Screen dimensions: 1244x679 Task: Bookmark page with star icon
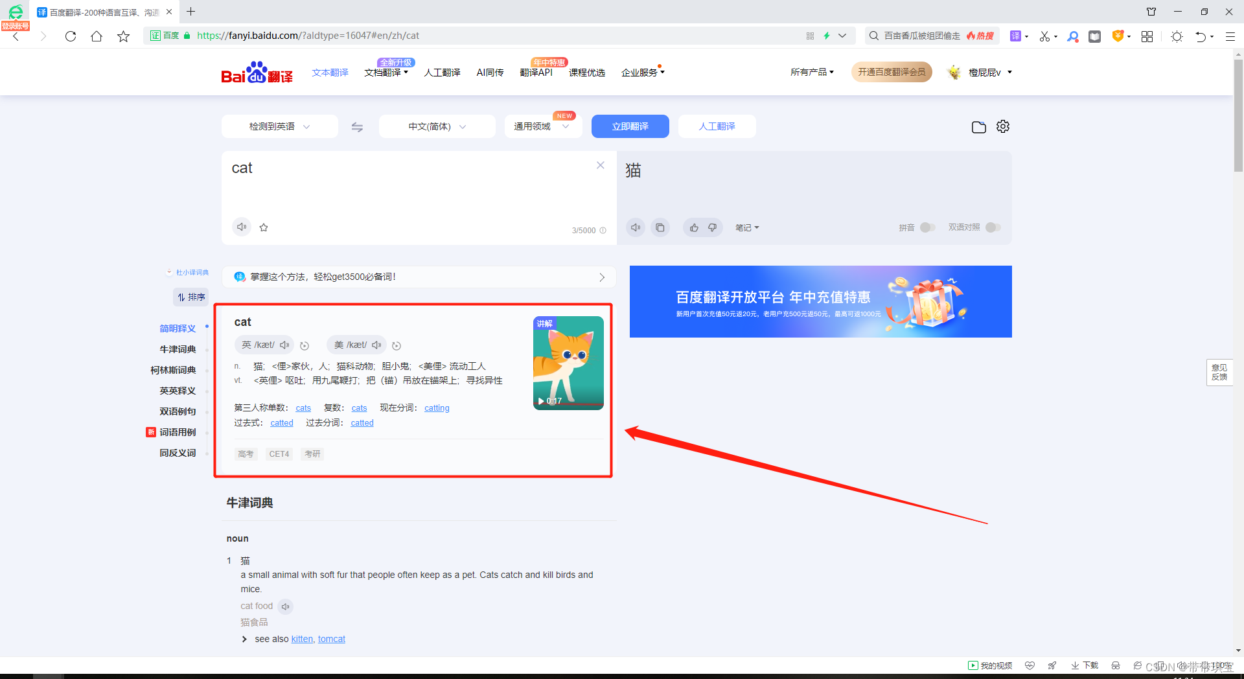[123, 36]
